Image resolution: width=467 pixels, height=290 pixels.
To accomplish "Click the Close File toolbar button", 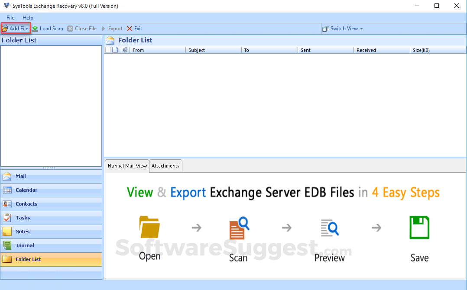I will pos(82,29).
